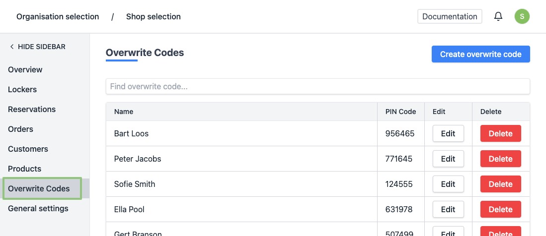Edit Bart Loos overwrite code
The height and width of the screenshot is (236, 546).
pos(448,133)
